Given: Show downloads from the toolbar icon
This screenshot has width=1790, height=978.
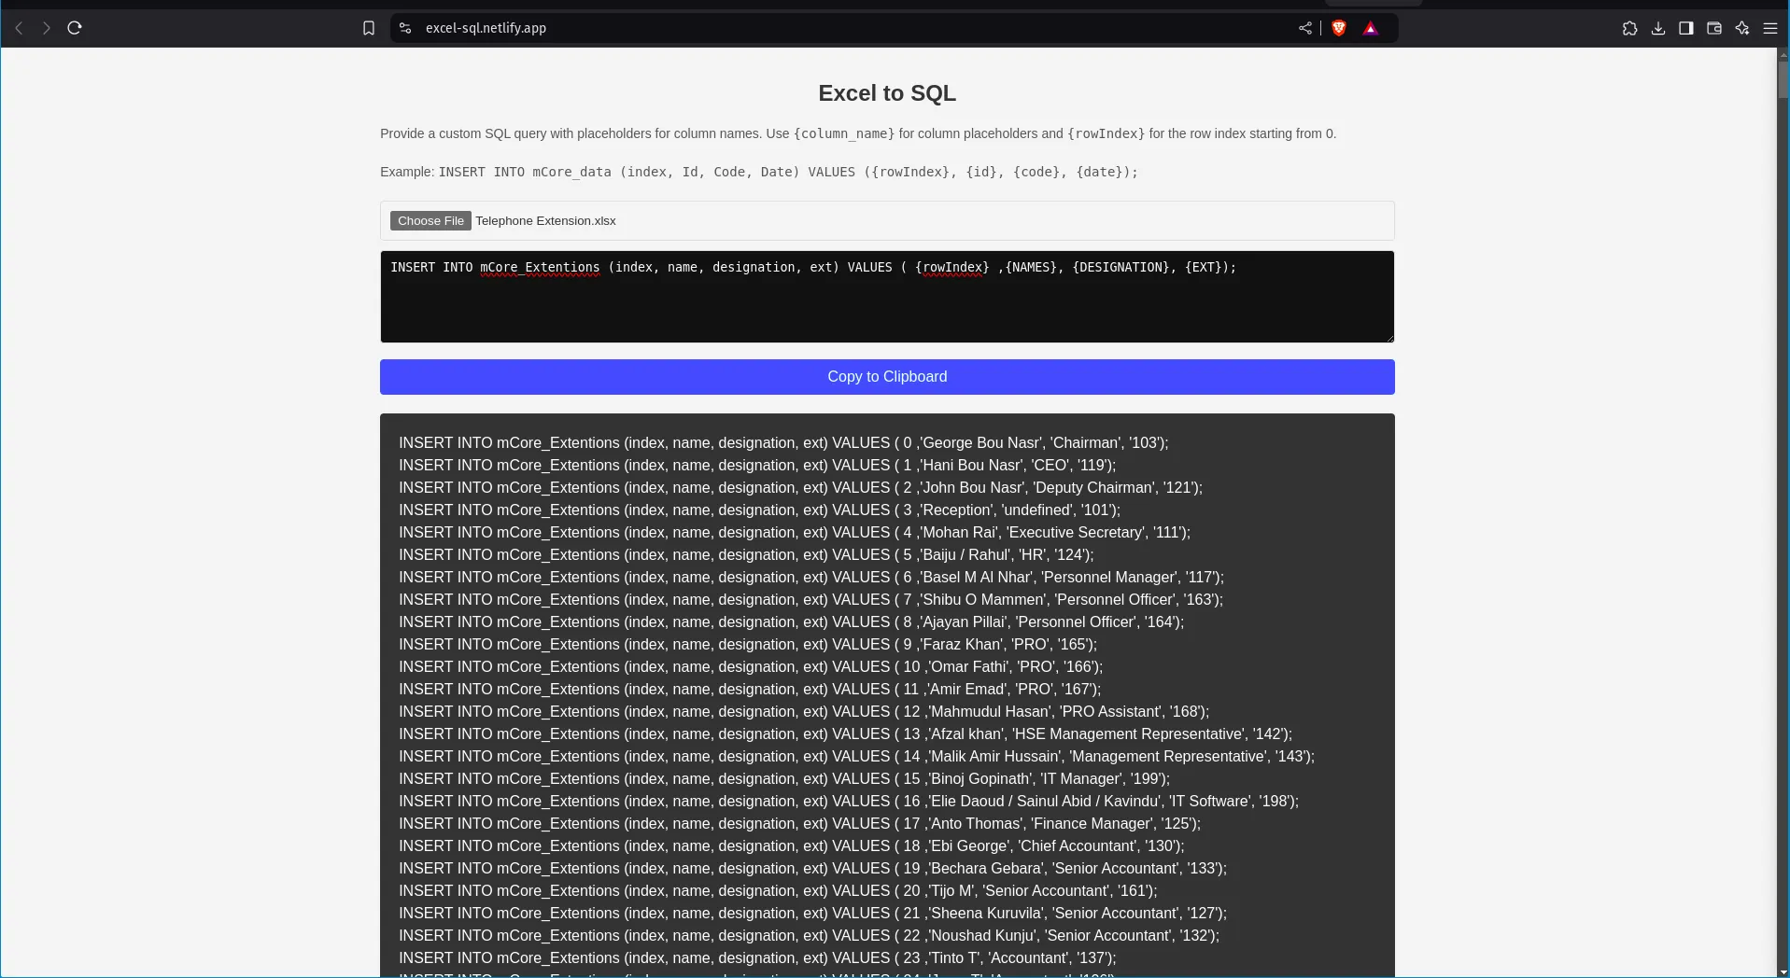Looking at the screenshot, I should [1657, 28].
